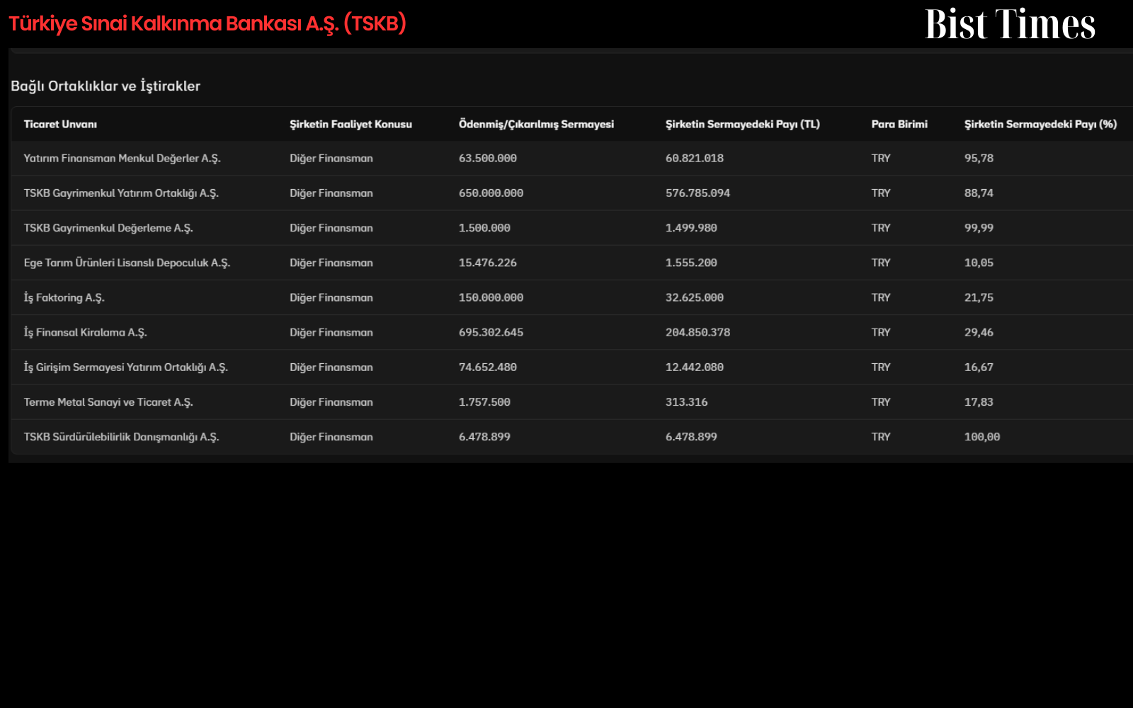
Task: Select the İş Faktoring A.Ş. row name
Action: [x=64, y=297]
